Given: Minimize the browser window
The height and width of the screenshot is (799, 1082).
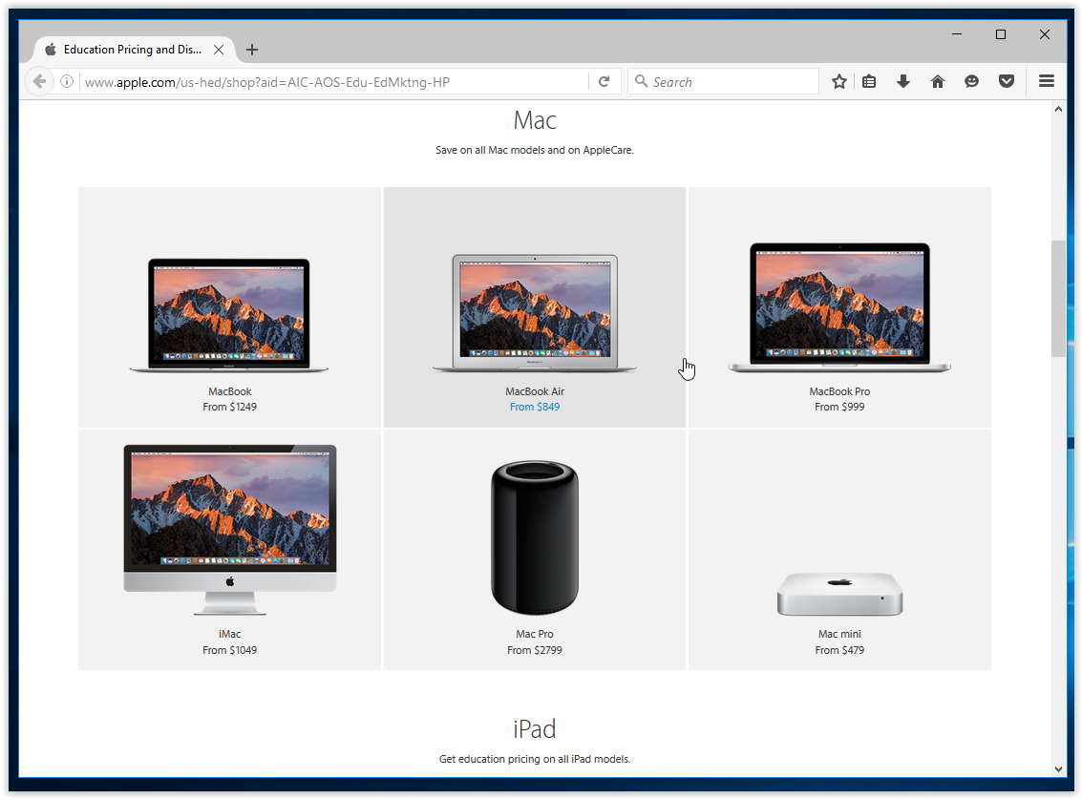Looking at the screenshot, I should (957, 33).
